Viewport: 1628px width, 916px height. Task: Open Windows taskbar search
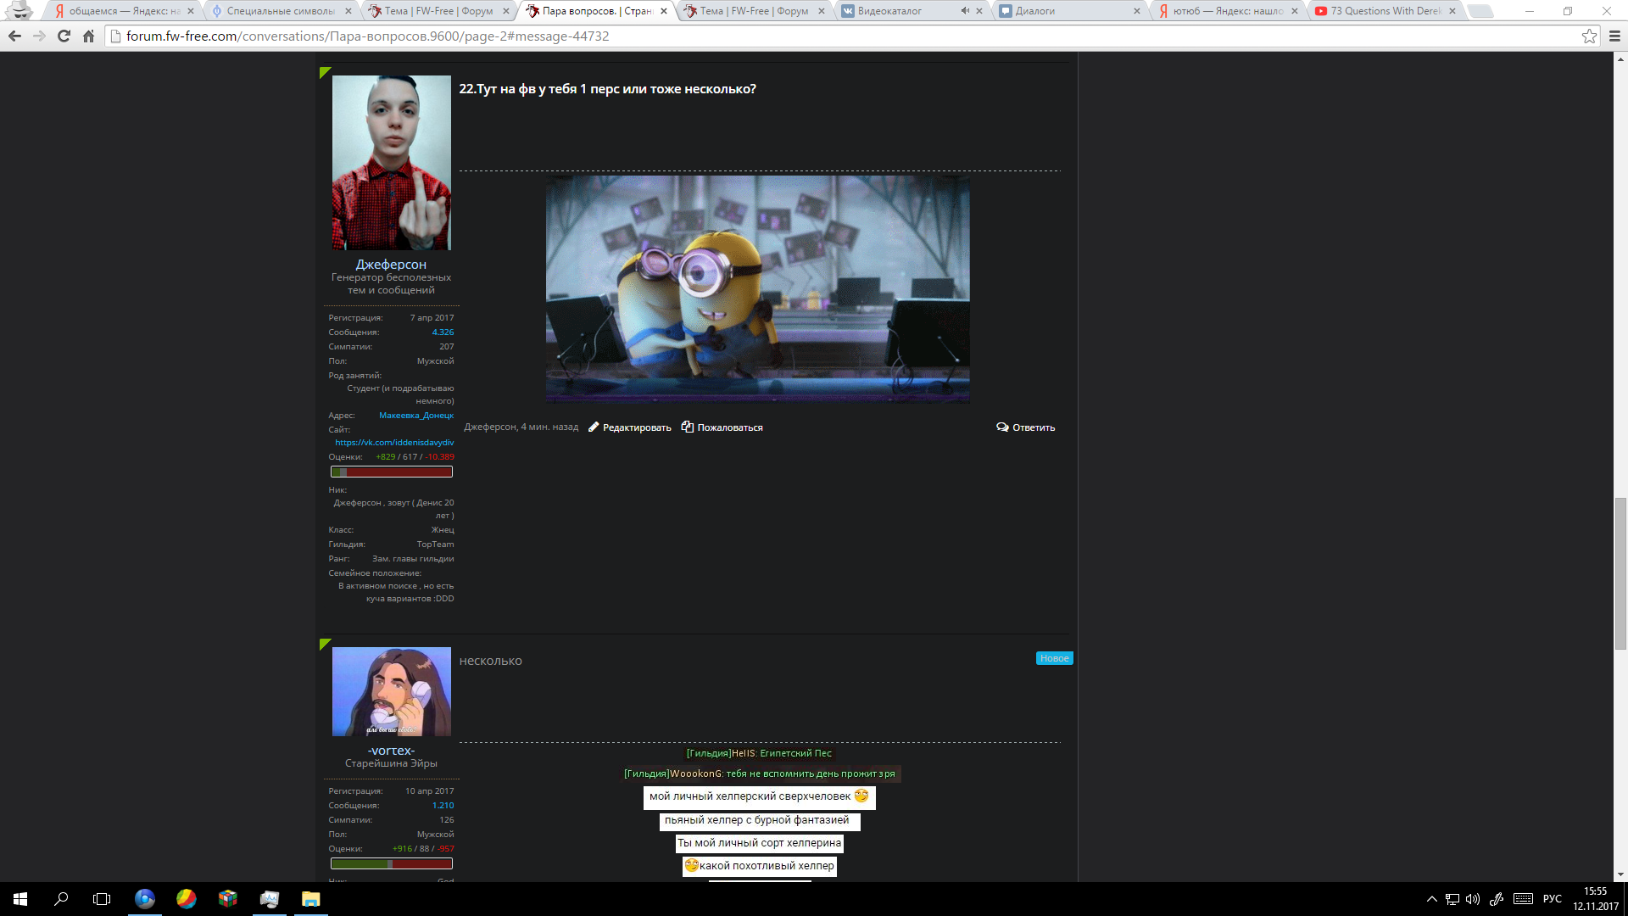61,899
